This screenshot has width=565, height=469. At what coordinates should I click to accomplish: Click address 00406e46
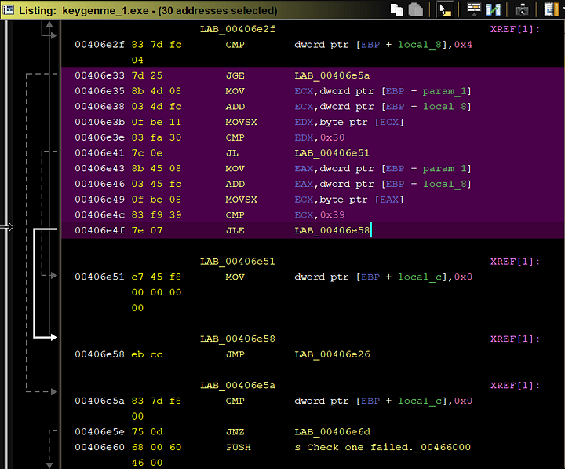[x=100, y=185]
